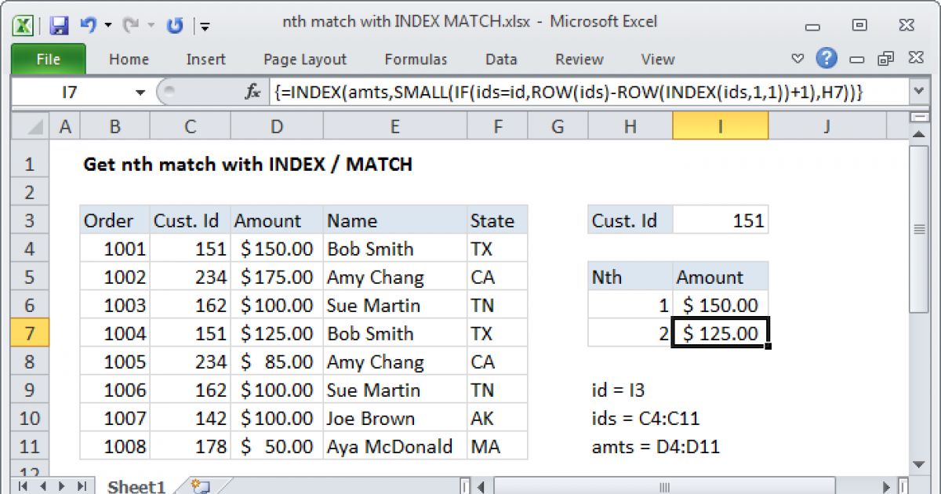
Task: Open the Name Box dropdown arrow
Action: point(140,93)
